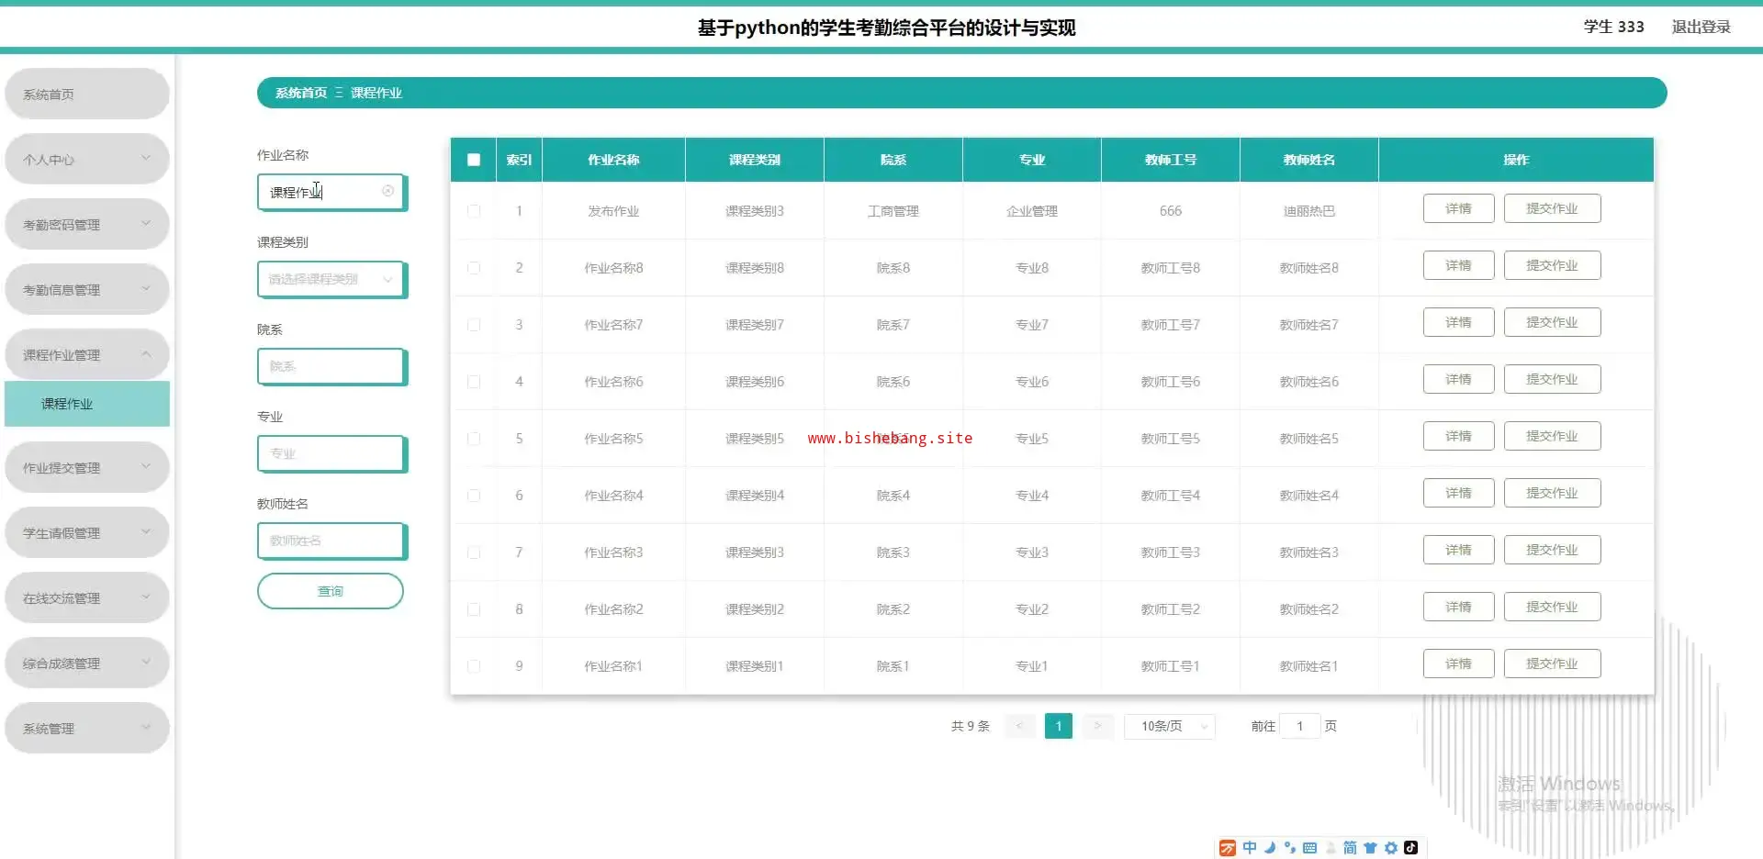Open the IME skin shirt icon
Image resolution: width=1763 pixels, height=859 pixels.
tap(1370, 848)
